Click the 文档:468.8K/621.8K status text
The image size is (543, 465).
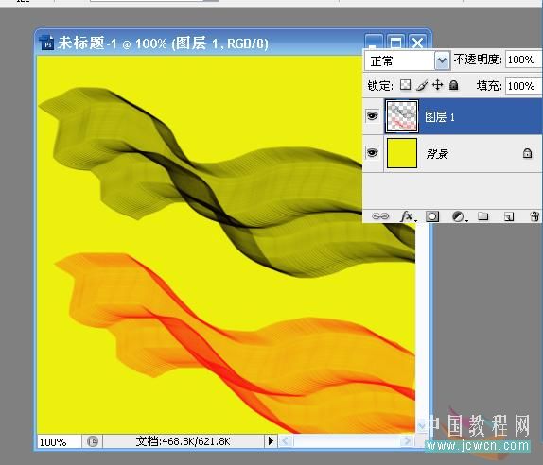coord(183,441)
